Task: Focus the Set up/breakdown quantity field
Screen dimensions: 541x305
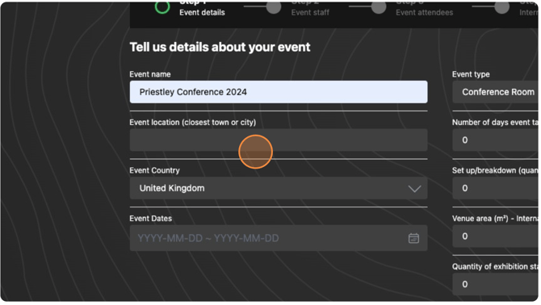Action: [497, 189]
